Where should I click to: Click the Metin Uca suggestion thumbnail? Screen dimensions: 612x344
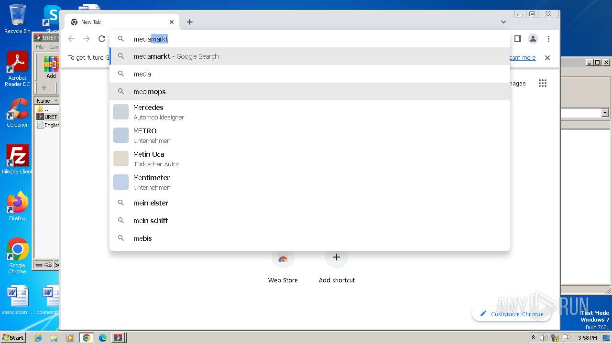[x=121, y=159]
